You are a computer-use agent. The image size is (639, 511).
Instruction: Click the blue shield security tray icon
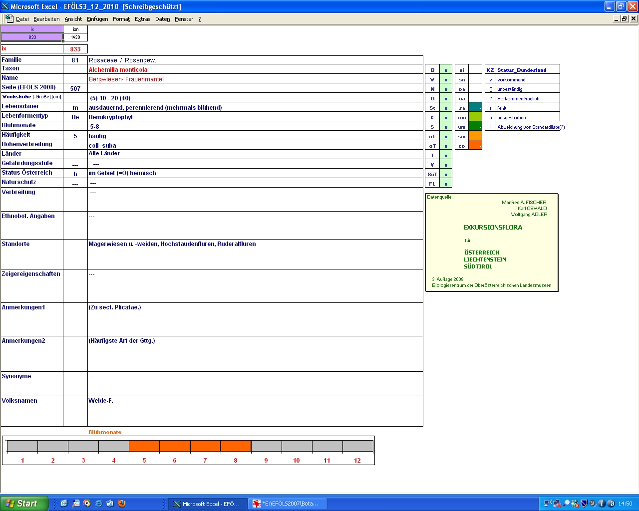[x=584, y=504]
